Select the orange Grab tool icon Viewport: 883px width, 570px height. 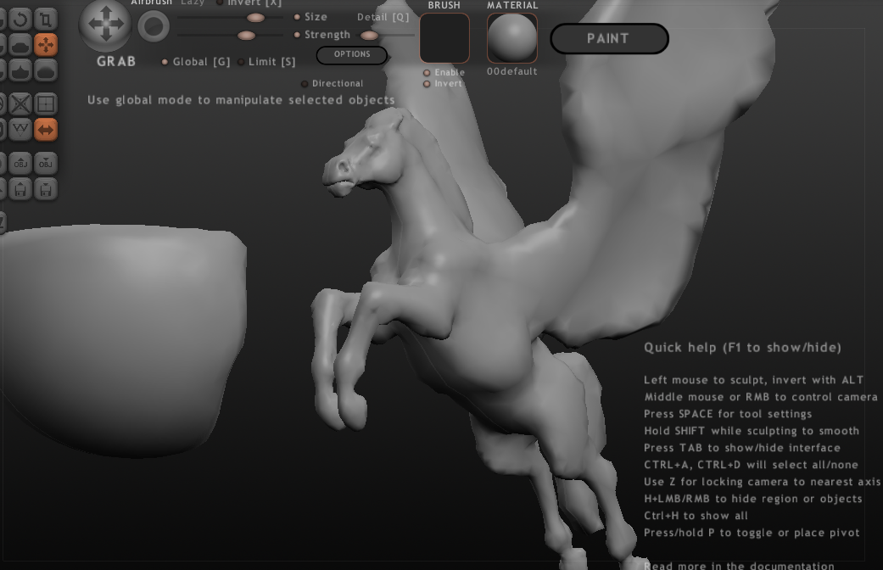pos(46,45)
